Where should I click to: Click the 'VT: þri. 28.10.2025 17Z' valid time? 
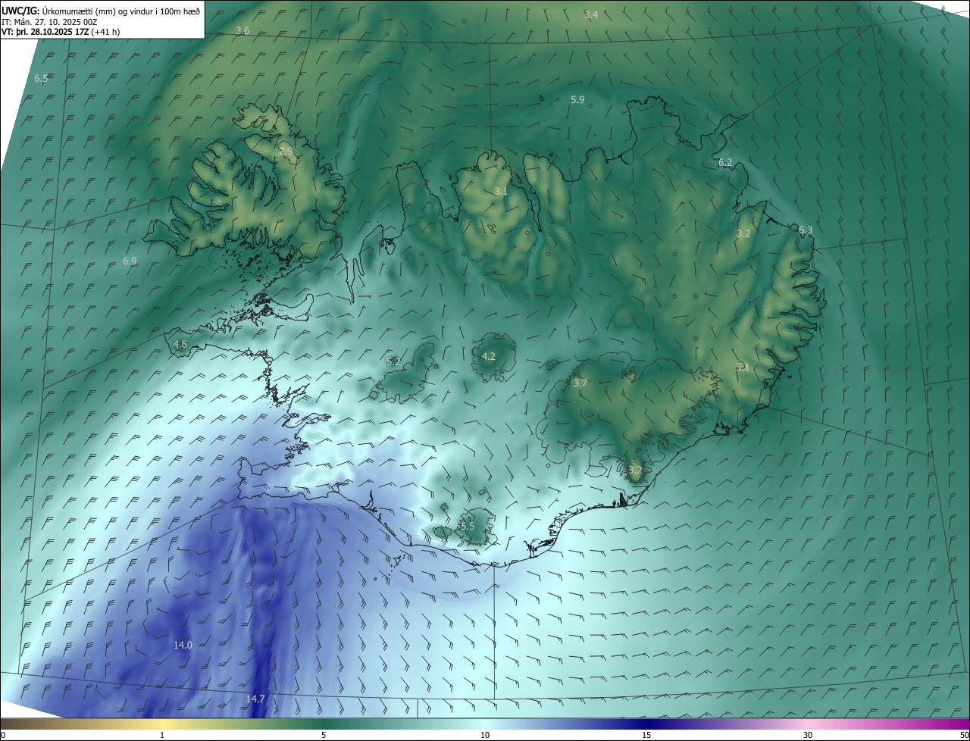[x=45, y=32]
